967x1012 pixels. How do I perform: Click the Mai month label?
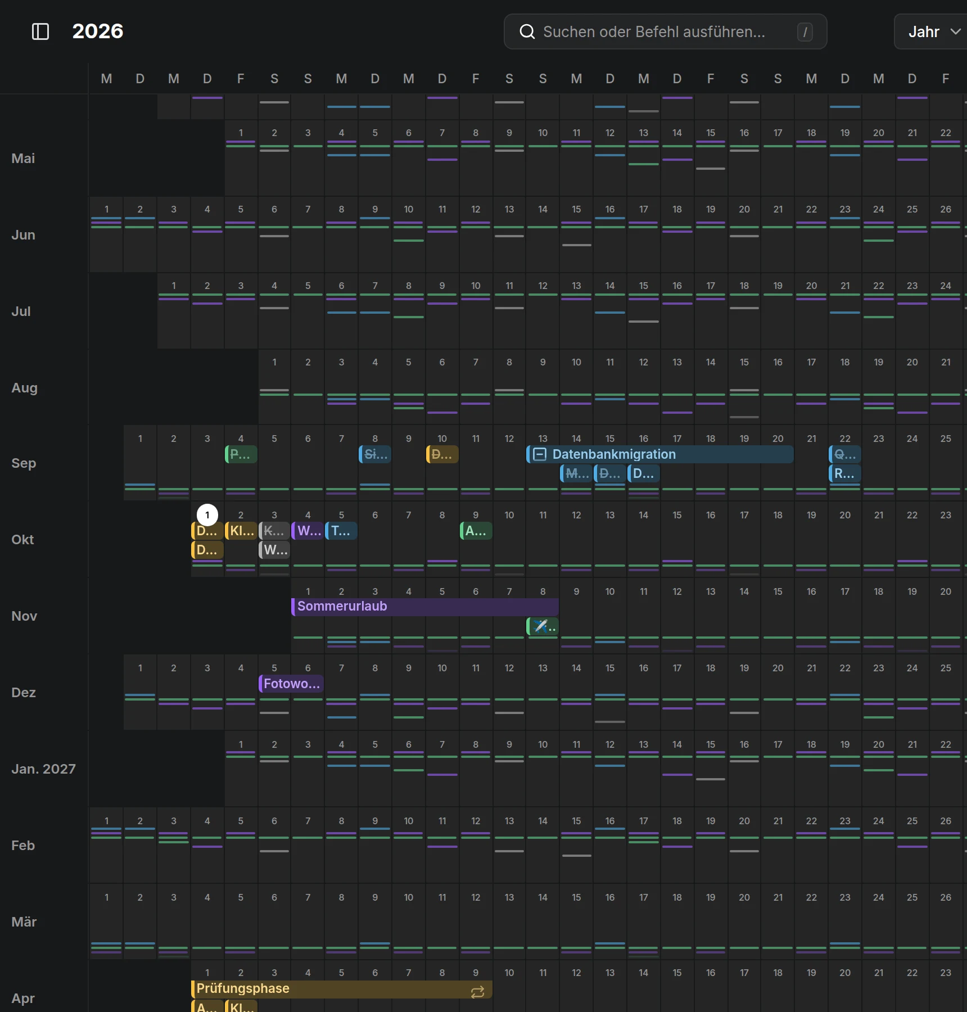pos(23,159)
